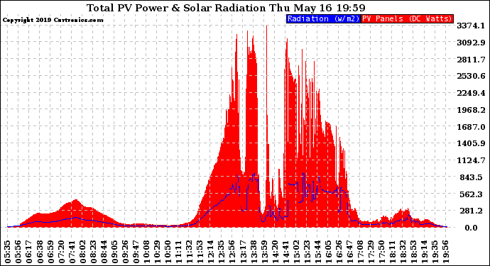Click the 09:47 time label
The height and width of the screenshot is (266, 490).
coord(136,252)
